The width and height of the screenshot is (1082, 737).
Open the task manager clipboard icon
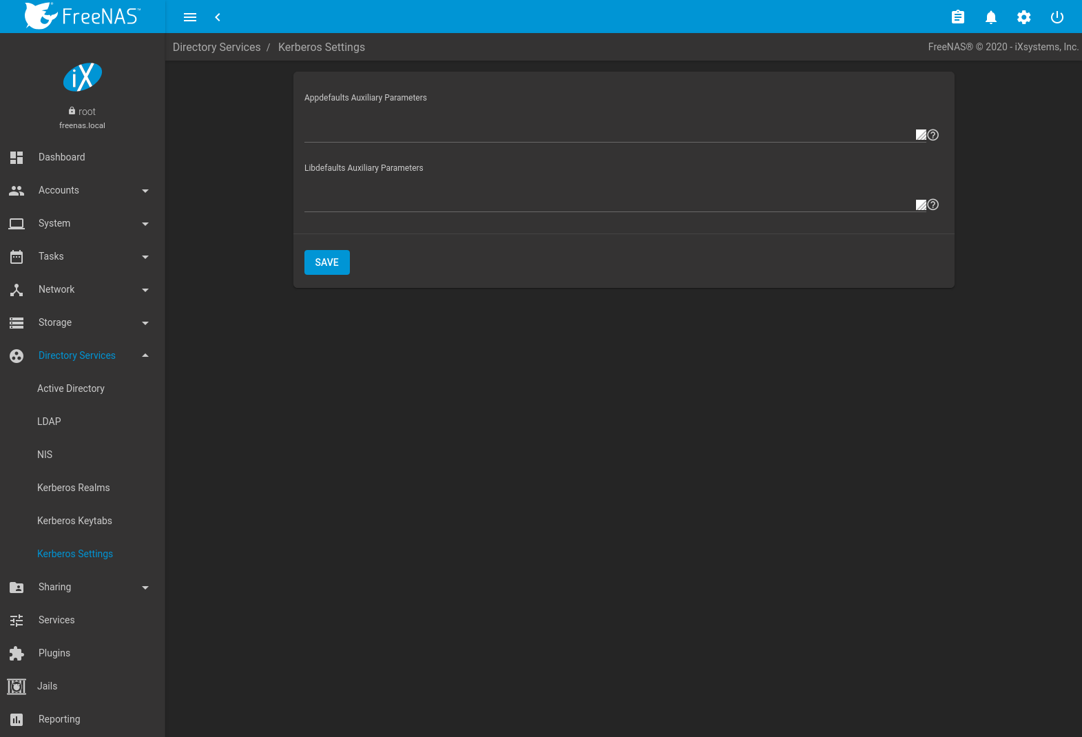957,17
